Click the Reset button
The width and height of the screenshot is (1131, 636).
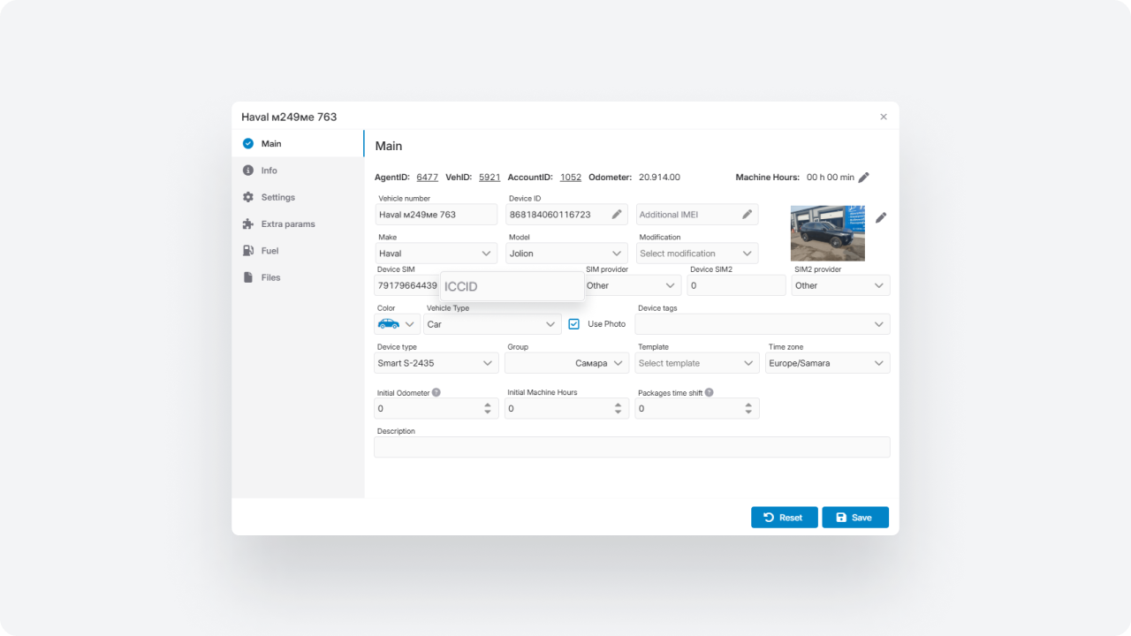pos(784,518)
